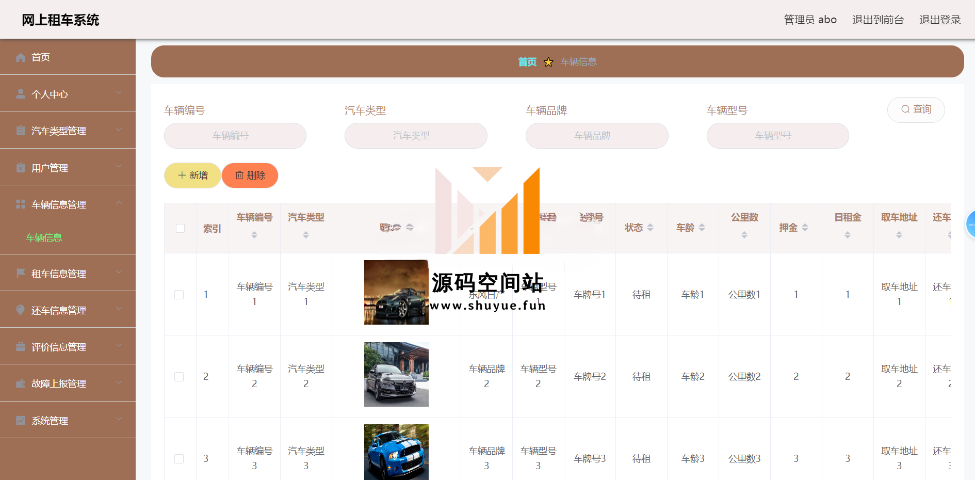
Task: Click the 退出登录 link
Action: coord(940,20)
